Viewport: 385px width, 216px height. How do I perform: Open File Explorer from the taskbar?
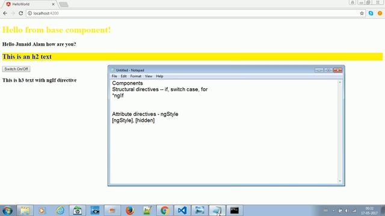(25, 211)
